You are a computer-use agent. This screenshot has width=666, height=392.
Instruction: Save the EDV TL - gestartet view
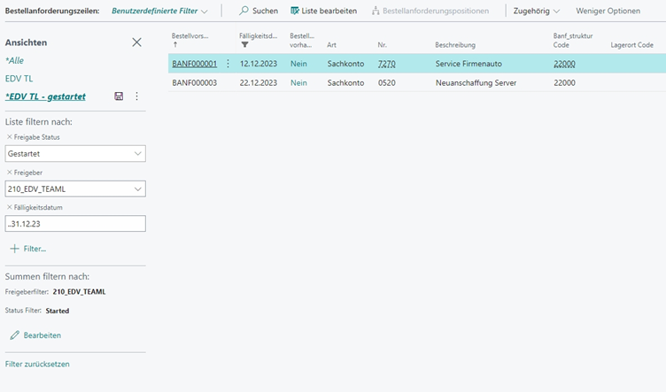click(120, 96)
